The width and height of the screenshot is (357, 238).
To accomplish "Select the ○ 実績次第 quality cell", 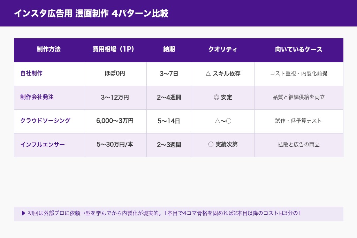I will click(x=223, y=145).
